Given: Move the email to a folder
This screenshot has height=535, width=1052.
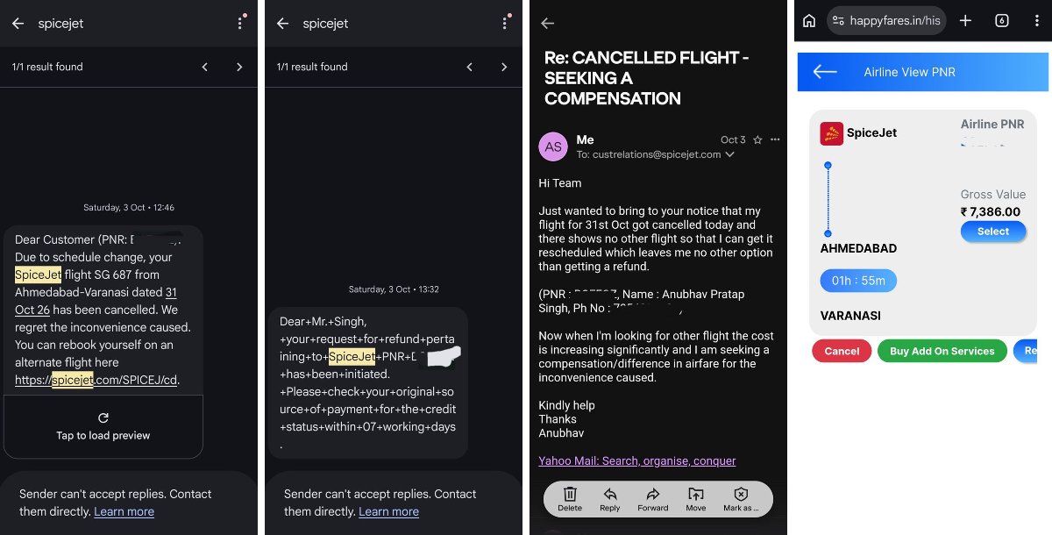Looking at the screenshot, I should [x=696, y=499].
